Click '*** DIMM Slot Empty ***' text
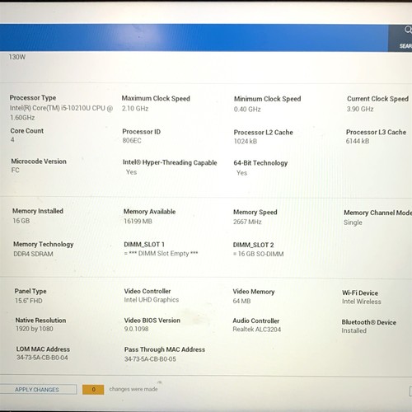This screenshot has height=412, width=412. (163, 254)
